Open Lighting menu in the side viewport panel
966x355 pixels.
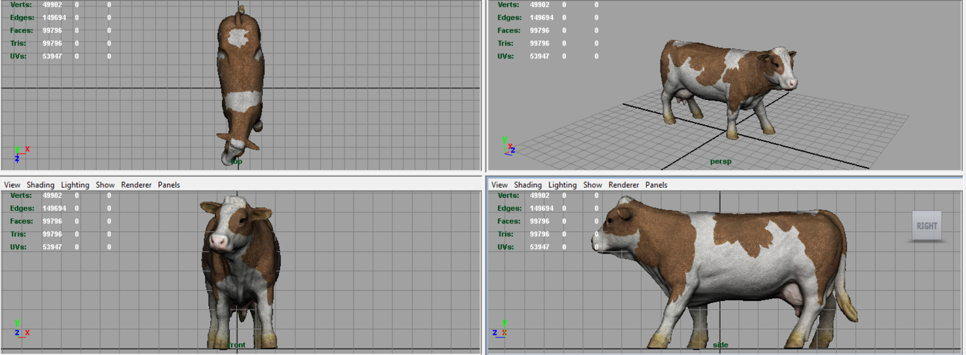(x=563, y=185)
